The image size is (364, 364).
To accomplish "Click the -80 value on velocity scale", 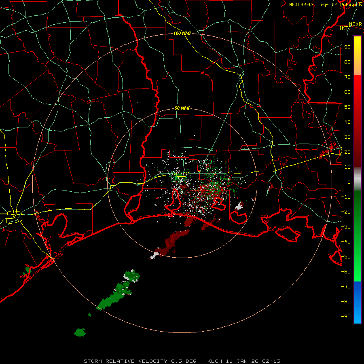I will click(346, 302).
